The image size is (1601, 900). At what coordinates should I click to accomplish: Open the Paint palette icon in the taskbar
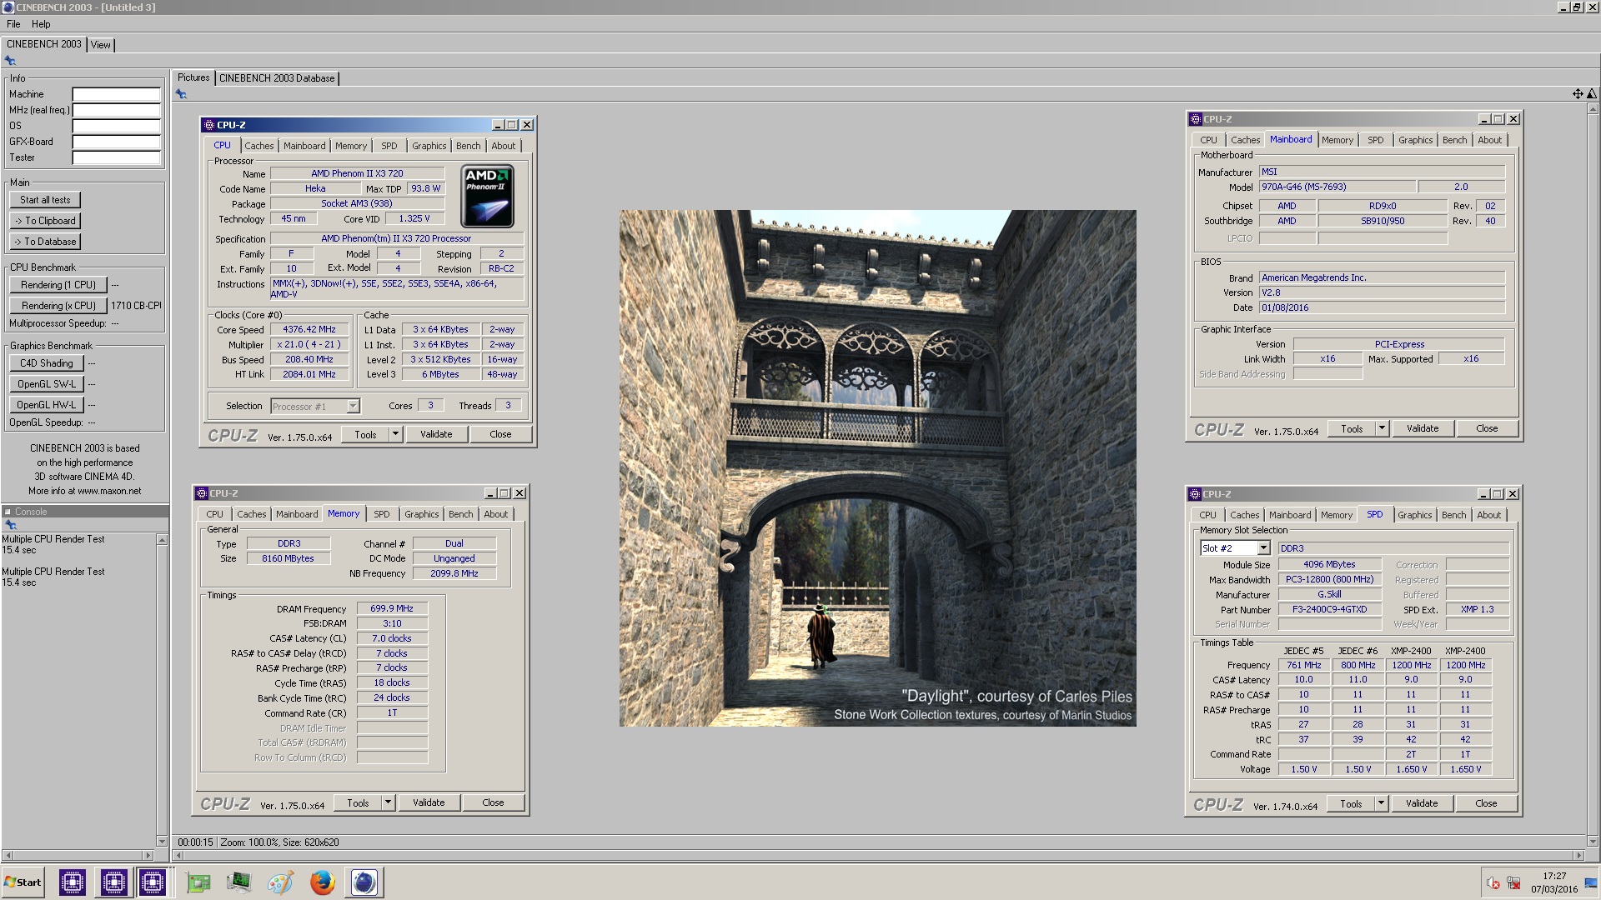[x=280, y=882]
